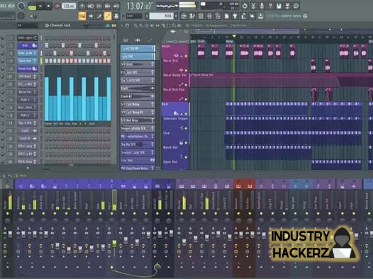Screen dimensions: 373x279
Task: Mute the Kick channel in channel rack
Action: coord(3,45)
